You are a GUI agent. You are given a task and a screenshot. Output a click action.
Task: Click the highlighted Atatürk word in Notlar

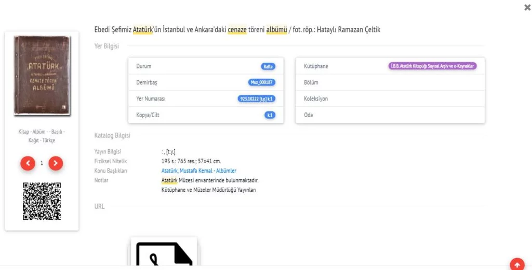coord(169,180)
